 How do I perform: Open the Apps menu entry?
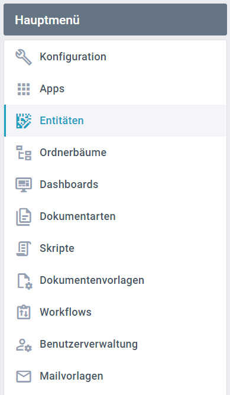point(115,89)
